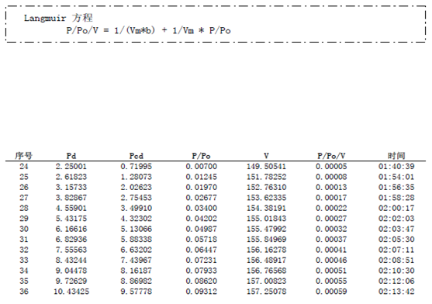This screenshot has height=304, width=432.
Task: Select Pd value 2.25001
Action: (71, 166)
